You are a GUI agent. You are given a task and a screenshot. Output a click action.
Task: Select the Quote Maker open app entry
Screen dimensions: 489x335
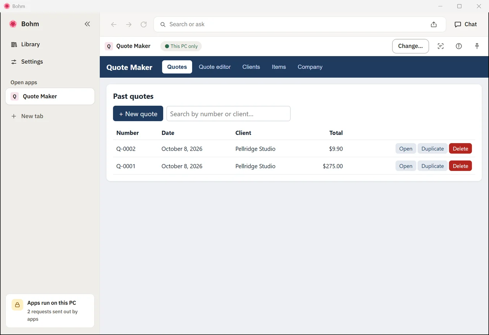(x=50, y=97)
